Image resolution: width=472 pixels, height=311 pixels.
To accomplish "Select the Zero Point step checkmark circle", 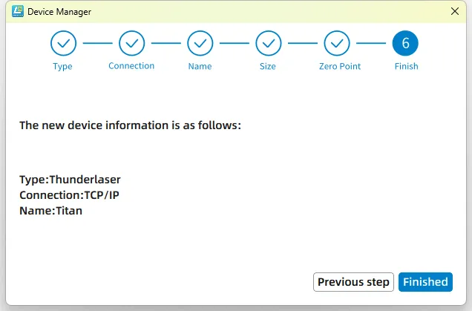I will tap(337, 43).
